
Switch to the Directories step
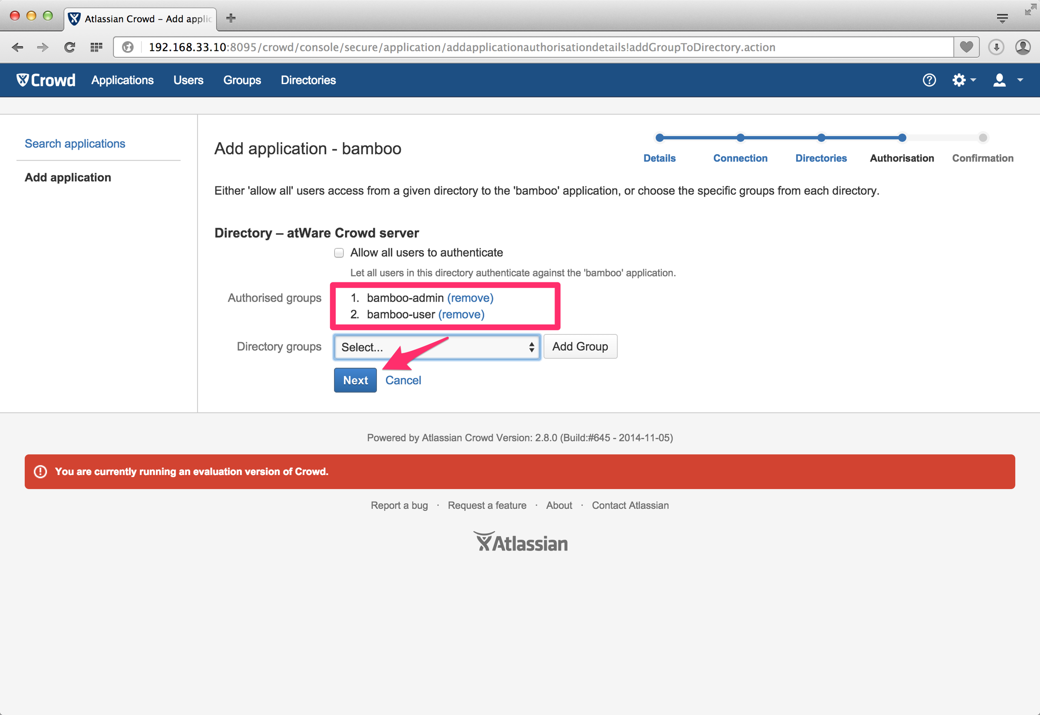[821, 158]
